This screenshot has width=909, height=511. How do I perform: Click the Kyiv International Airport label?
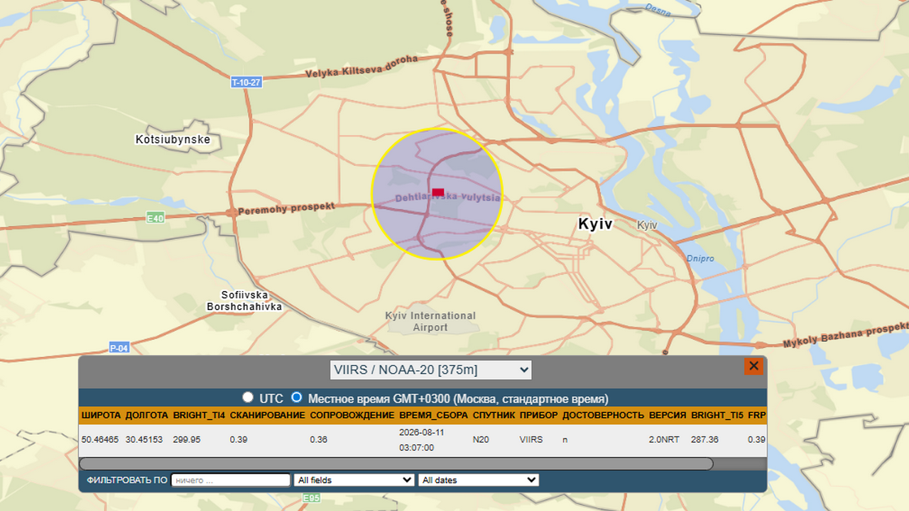pos(430,322)
